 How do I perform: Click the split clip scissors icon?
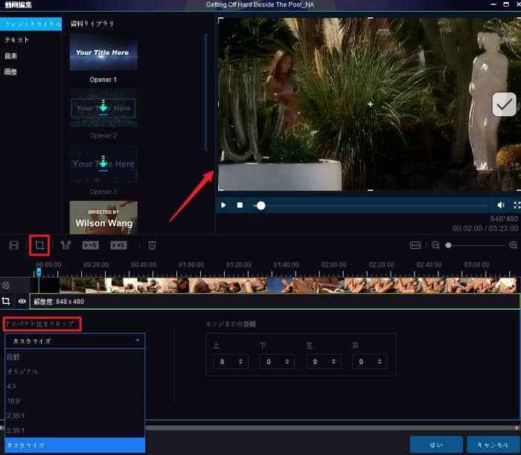tap(65, 245)
